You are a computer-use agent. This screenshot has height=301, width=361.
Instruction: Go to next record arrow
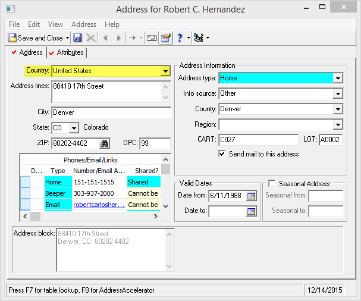(118, 37)
